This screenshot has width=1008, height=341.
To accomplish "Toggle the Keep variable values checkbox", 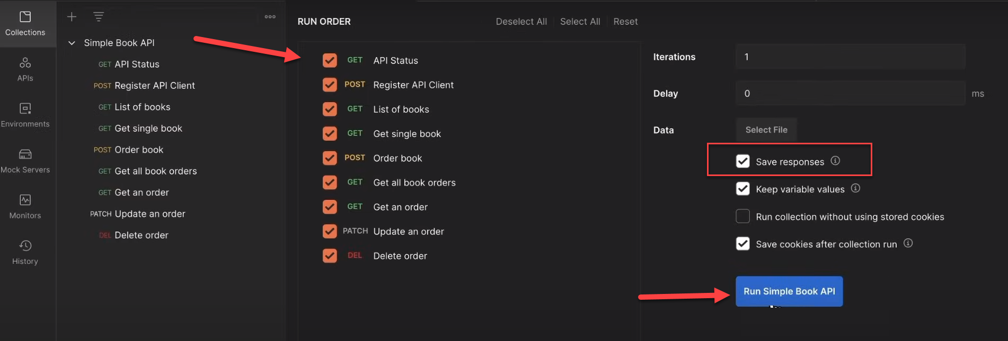I will click(743, 189).
